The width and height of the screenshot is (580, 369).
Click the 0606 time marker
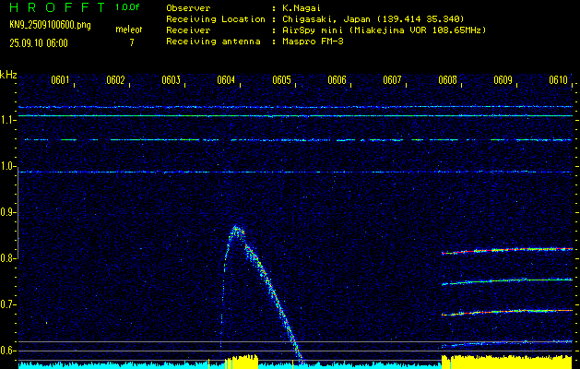click(x=337, y=80)
